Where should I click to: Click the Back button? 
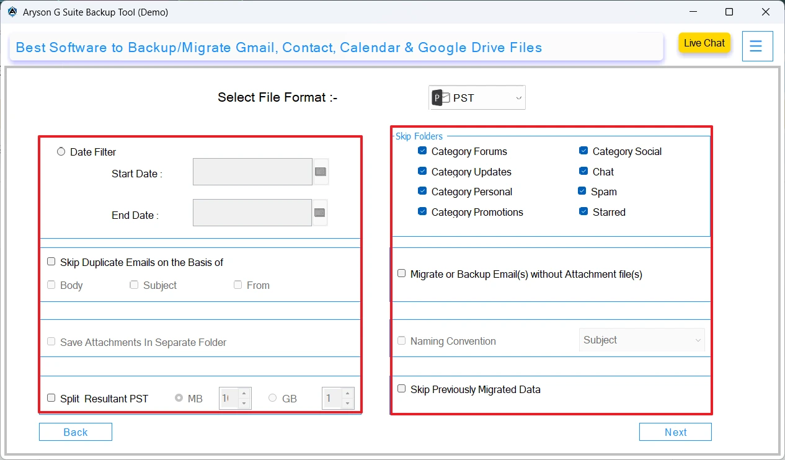click(76, 432)
